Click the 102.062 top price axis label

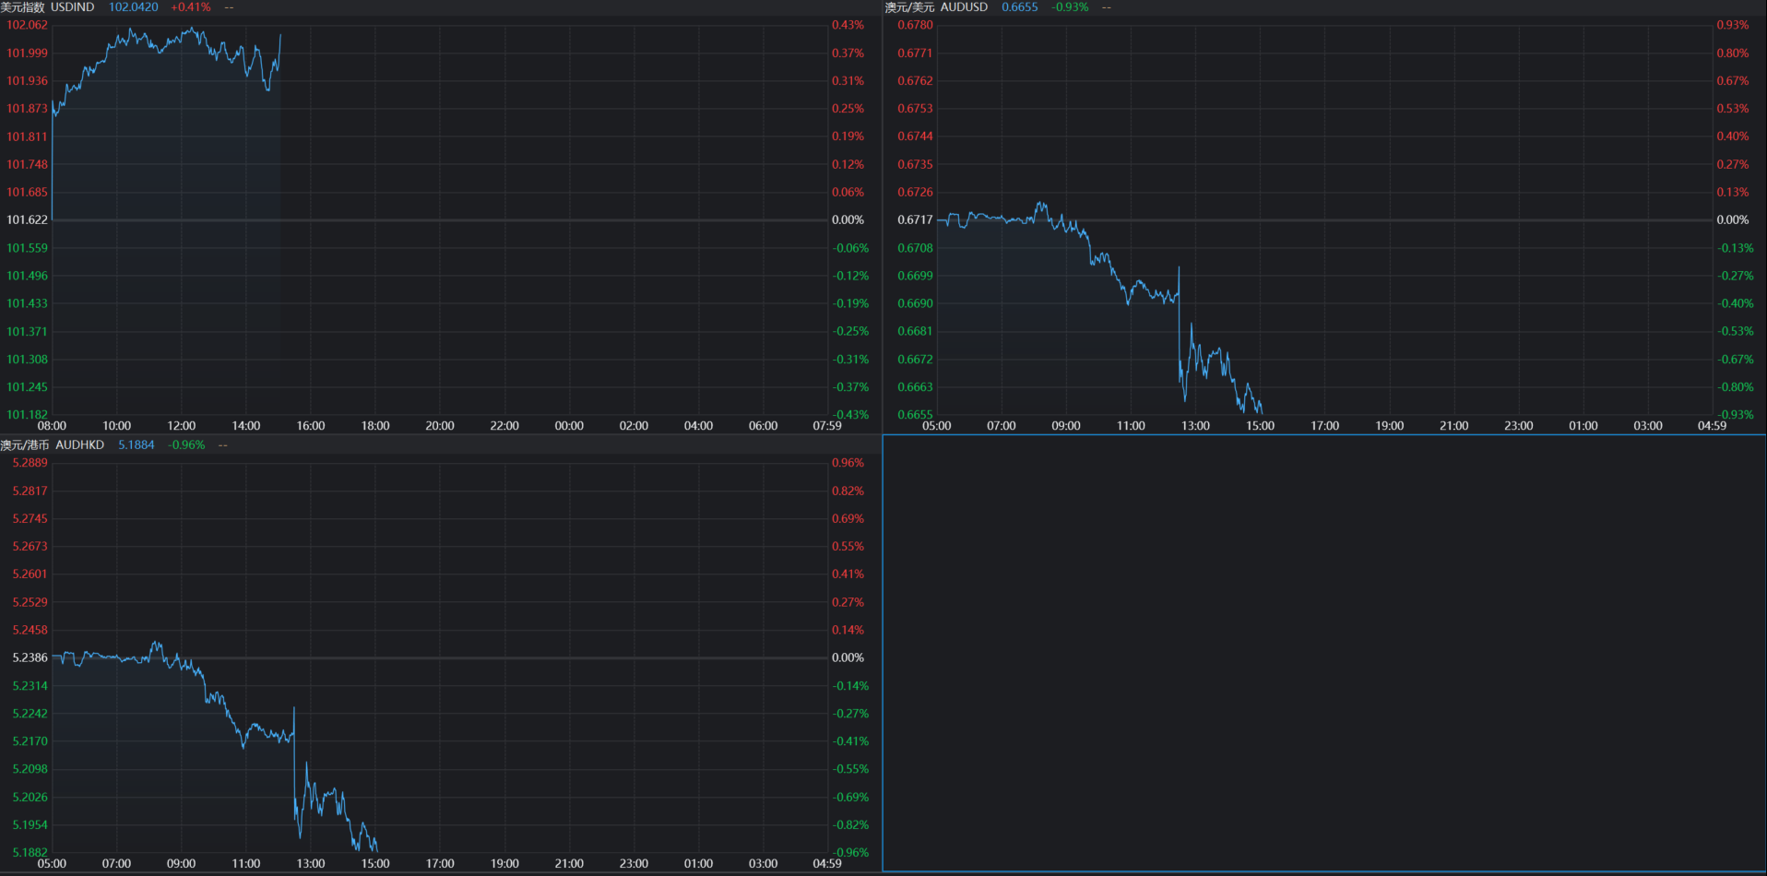[27, 25]
